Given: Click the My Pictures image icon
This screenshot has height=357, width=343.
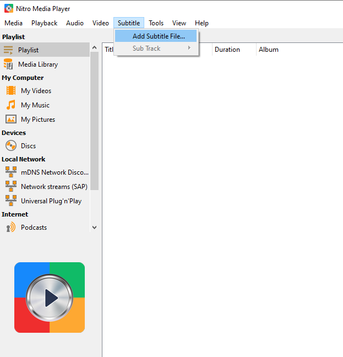Looking at the screenshot, I should click(x=11, y=120).
